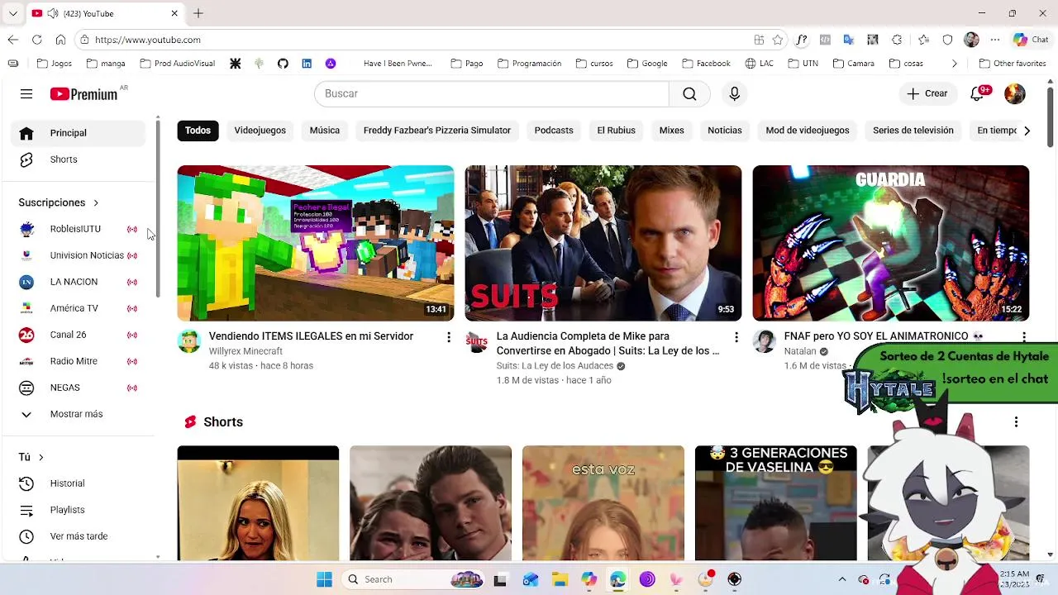
Task: Open the YouTube guide hamburger menu
Action: click(x=26, y=94)
